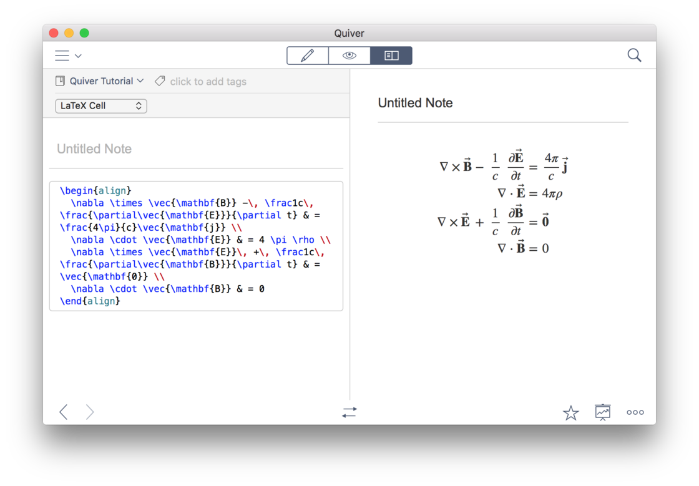Screen dimensions: 699x486
Task: Open the Quiver Tutorial notebook dropdown
Action: point(106,81)
